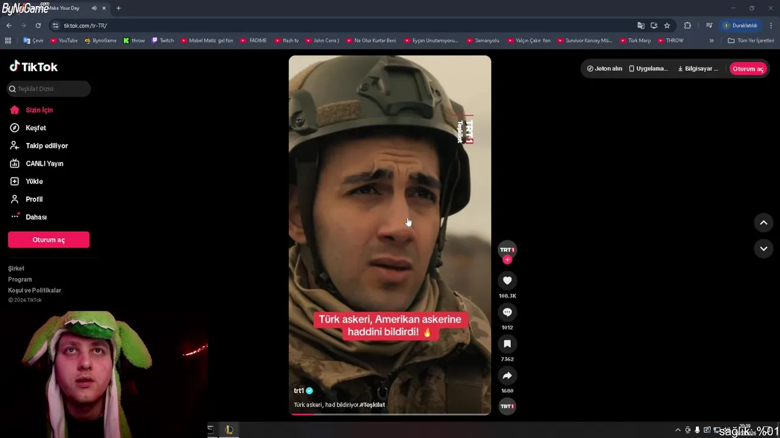The image size is (780, 438).
Task: Select Yükle in the sidebar
Action: click(x=26, y=181)
